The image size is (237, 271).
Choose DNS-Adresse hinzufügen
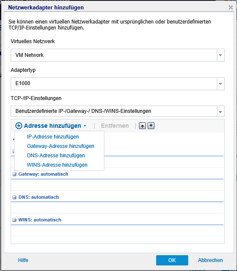56,155
